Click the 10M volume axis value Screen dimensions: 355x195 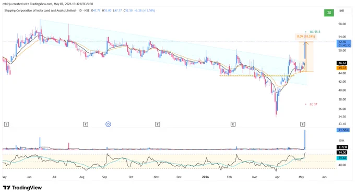pos(341,140)
